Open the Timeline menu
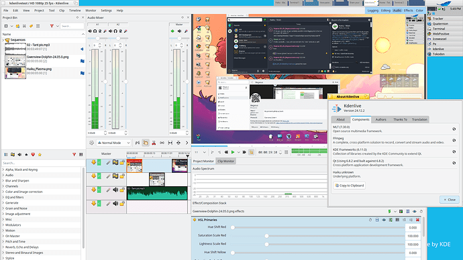Image resolution: width=463 pixels, height=260 pixels. click(74, 10)
